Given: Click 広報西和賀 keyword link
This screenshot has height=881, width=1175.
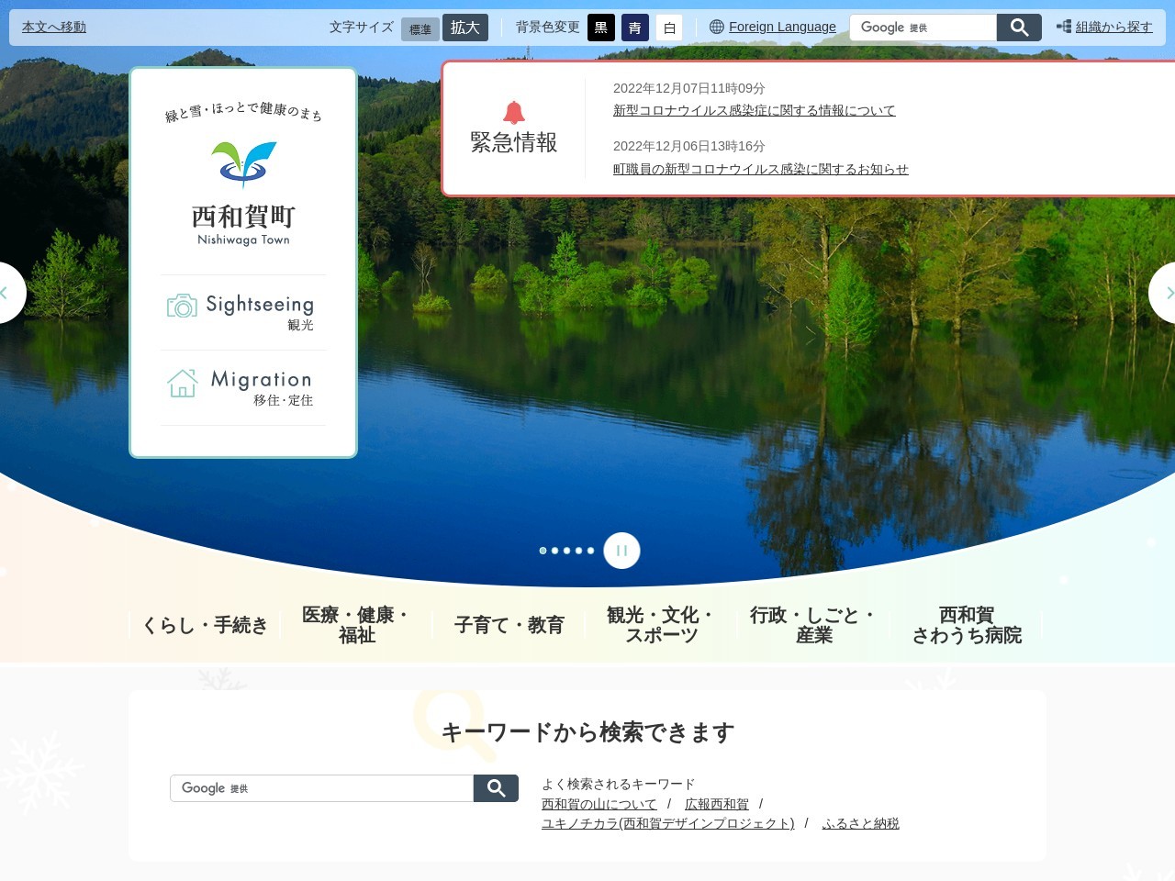Looking at the screenshot, I should tap(716, 804).
